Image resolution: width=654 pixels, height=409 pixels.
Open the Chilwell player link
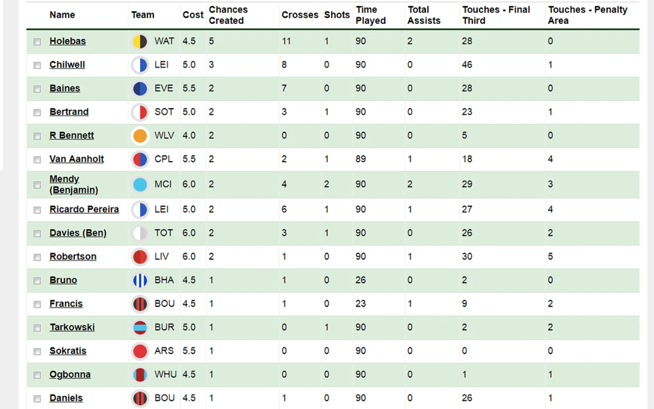pos(67,65)
